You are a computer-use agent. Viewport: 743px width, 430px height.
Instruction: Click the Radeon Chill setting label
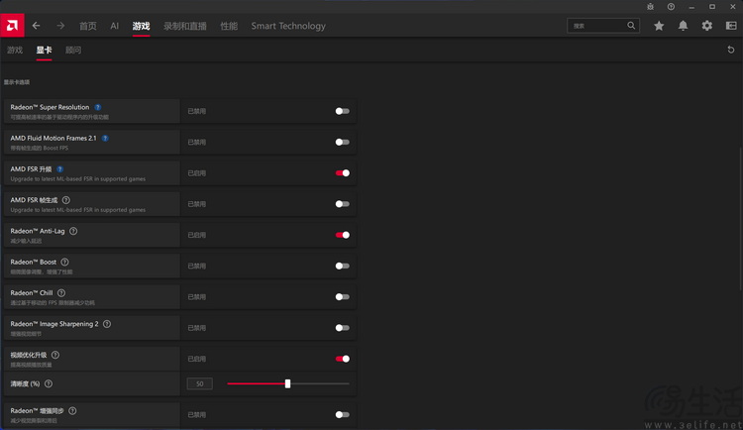[32, 293]
